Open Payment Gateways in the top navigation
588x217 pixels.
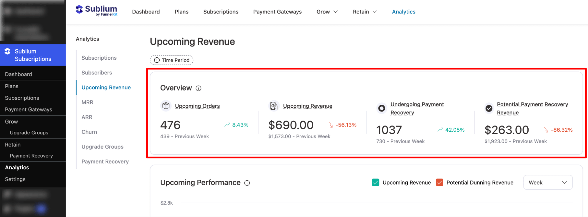277,12
